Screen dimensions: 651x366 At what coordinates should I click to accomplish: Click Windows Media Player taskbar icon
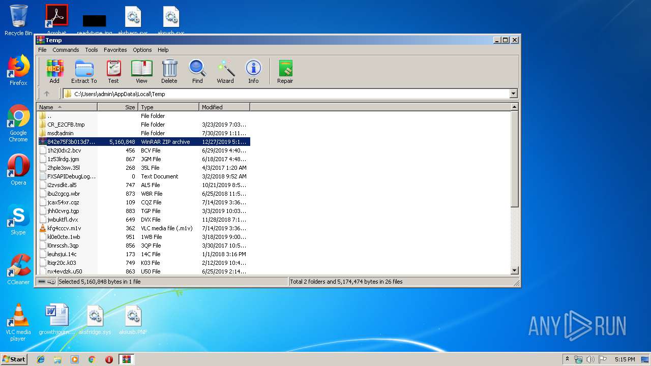click(x=75, y=359)
